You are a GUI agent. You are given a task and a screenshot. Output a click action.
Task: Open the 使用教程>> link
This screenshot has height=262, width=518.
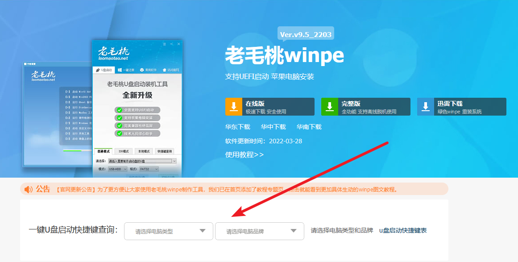coord(244,154)
